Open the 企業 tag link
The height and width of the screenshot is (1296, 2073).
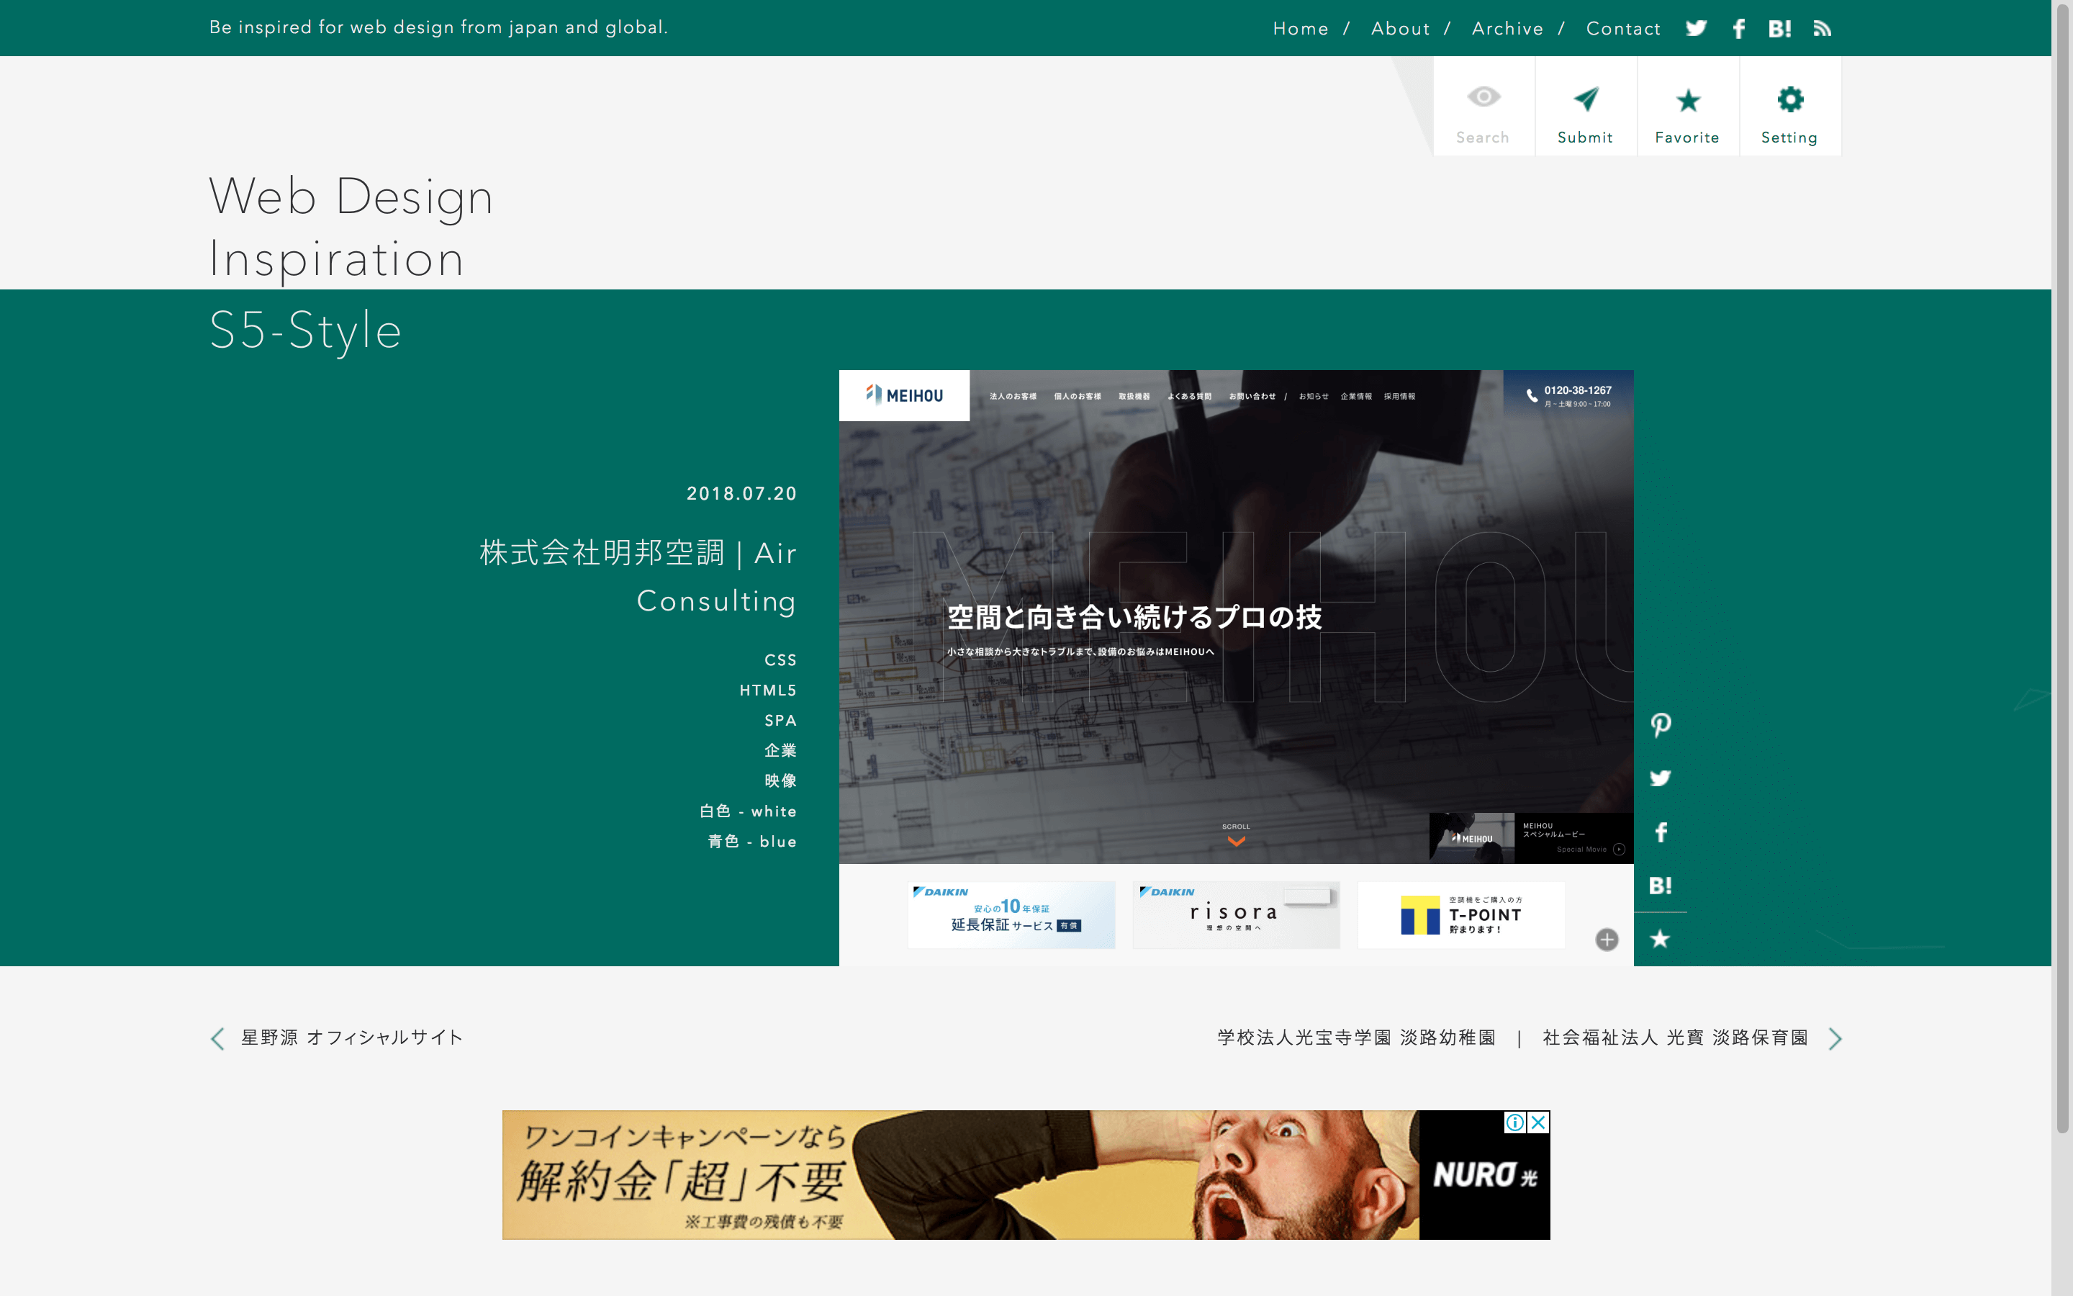(780, 751)
